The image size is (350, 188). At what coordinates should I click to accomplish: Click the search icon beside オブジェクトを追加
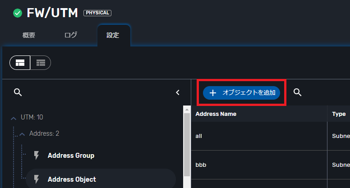pos(297,92)
